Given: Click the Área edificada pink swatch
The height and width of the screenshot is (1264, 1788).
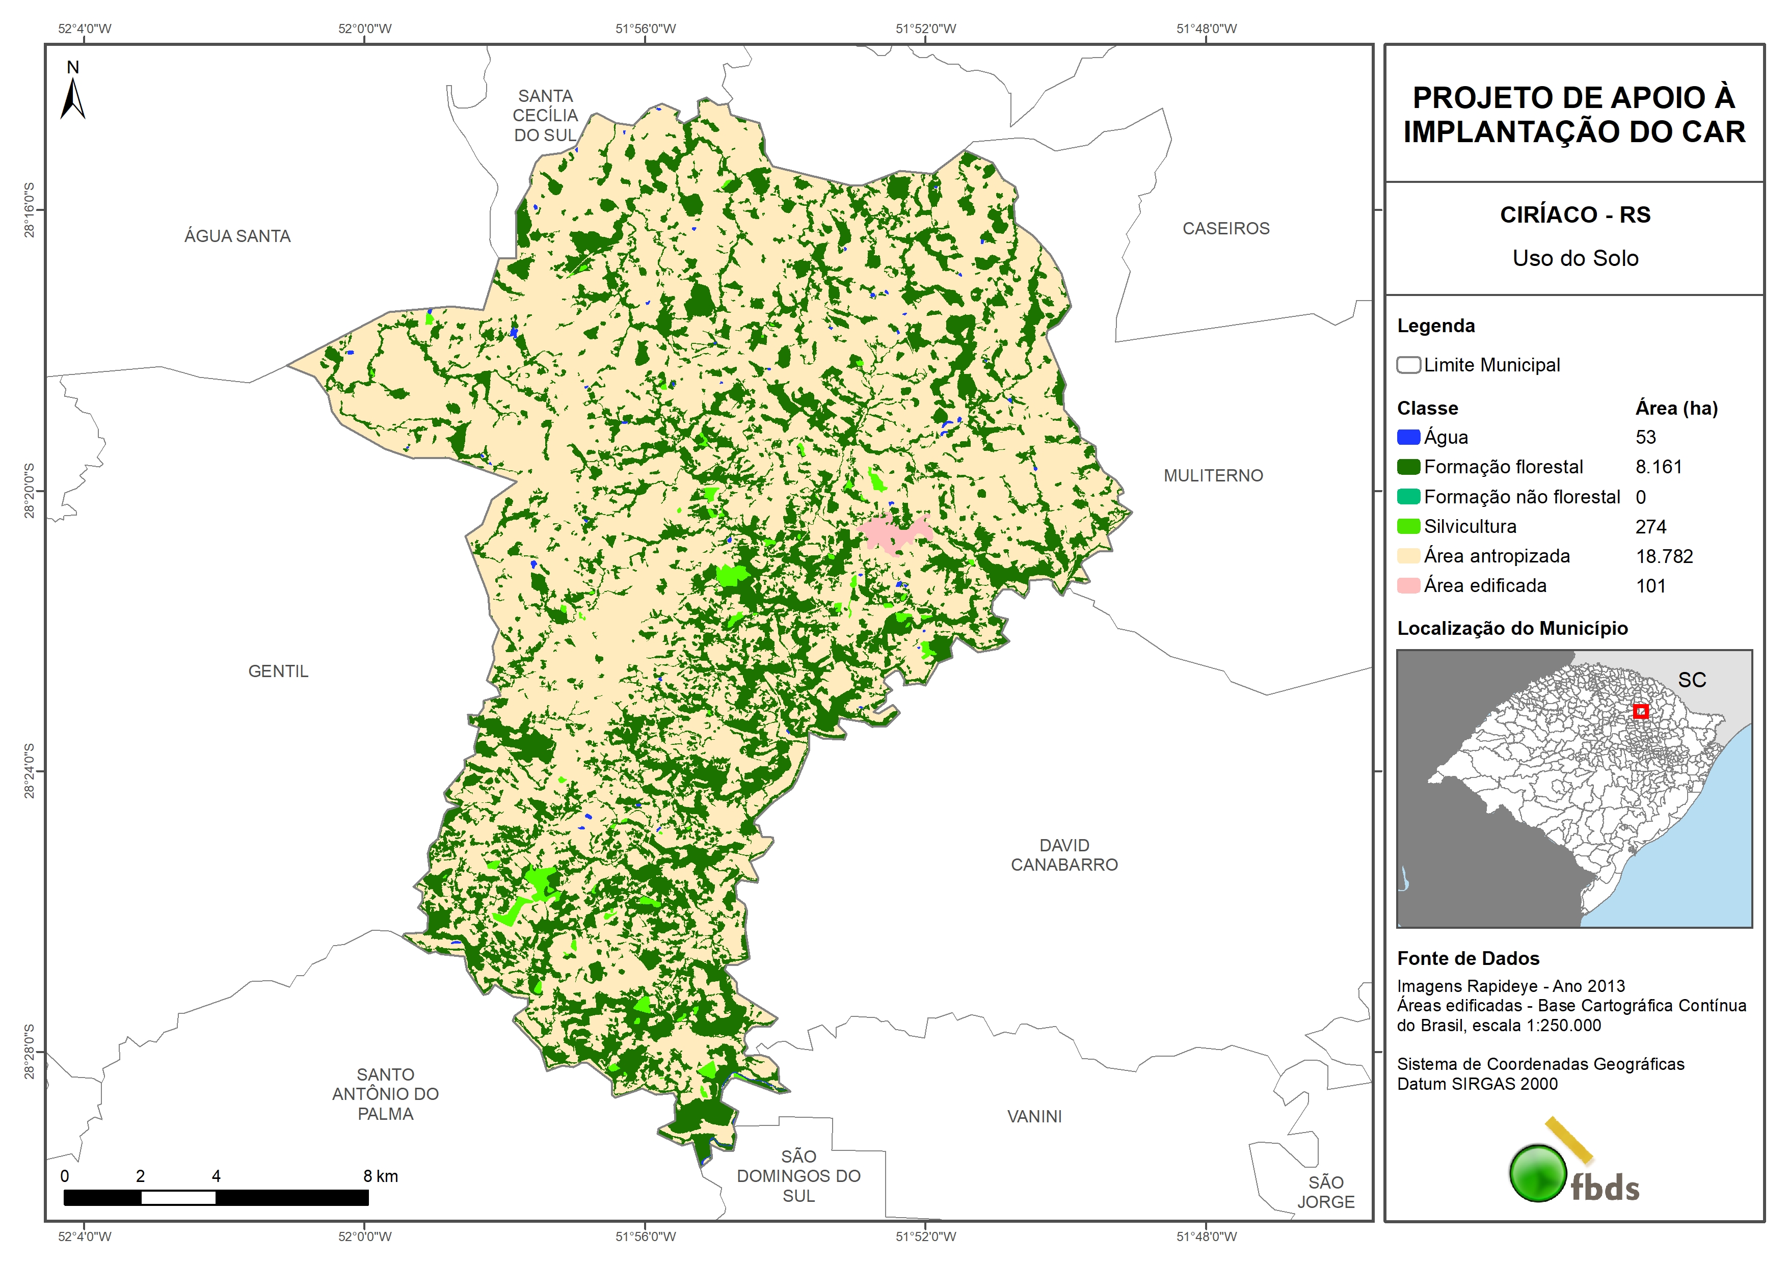Looking at the screenshot, I should coord(1408,586).
